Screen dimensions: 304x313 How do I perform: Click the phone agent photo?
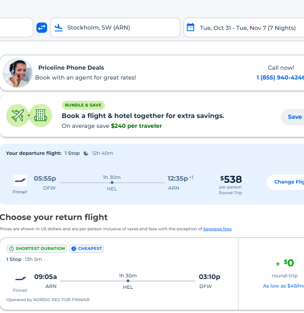coord(18,73)
